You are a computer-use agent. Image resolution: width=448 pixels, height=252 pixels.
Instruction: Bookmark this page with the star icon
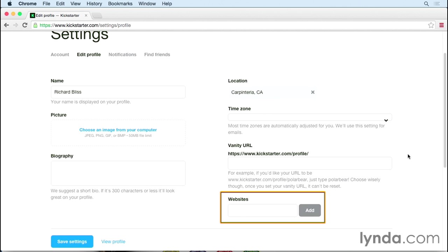tap(431, 25)
